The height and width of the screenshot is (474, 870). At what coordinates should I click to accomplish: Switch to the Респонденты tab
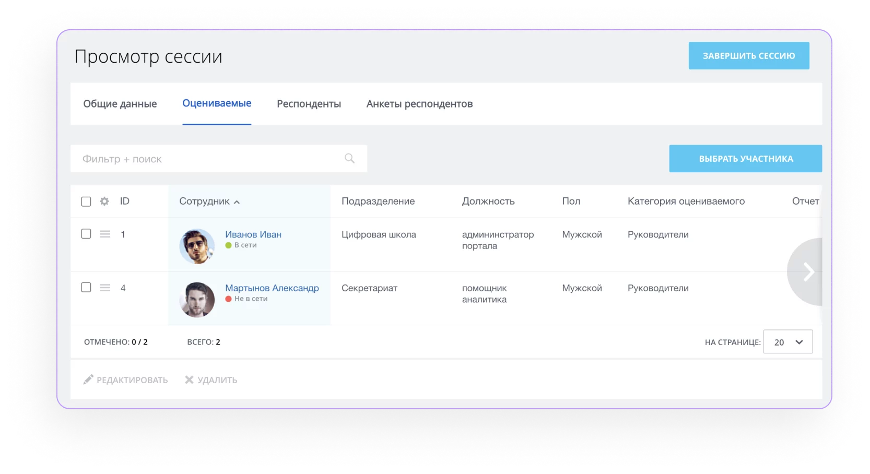[309, 104]
